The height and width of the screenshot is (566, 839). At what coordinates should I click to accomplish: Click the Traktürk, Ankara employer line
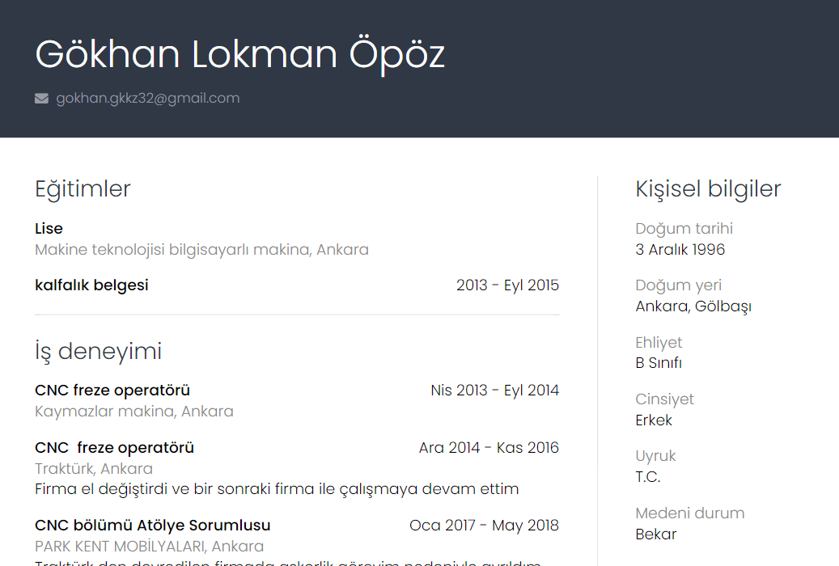pos(94,469)
